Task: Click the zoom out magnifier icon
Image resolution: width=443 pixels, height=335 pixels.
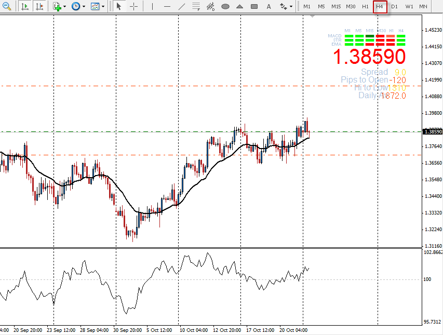Action: tap(7, 7)
